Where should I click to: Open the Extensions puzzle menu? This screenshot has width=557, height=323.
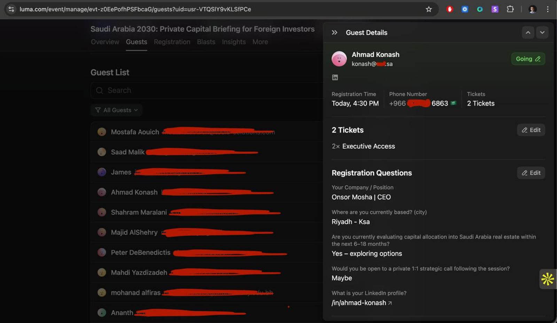point(510,9)
